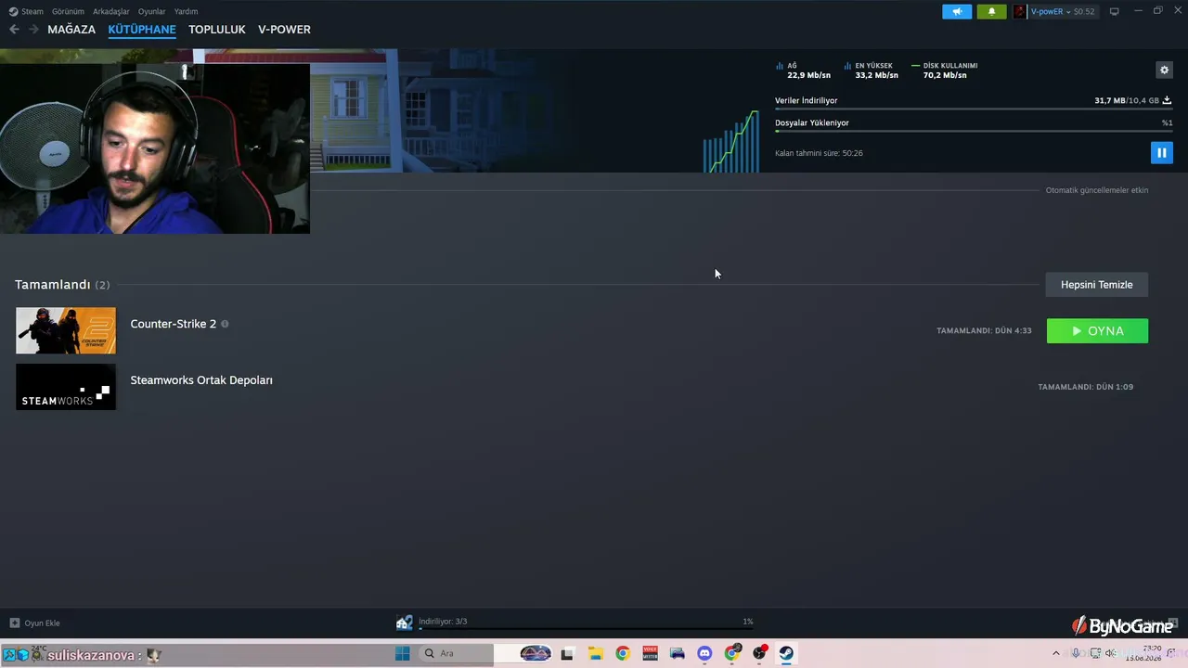Switch to Big Picture mode monitor icon

pos(1115,11)
